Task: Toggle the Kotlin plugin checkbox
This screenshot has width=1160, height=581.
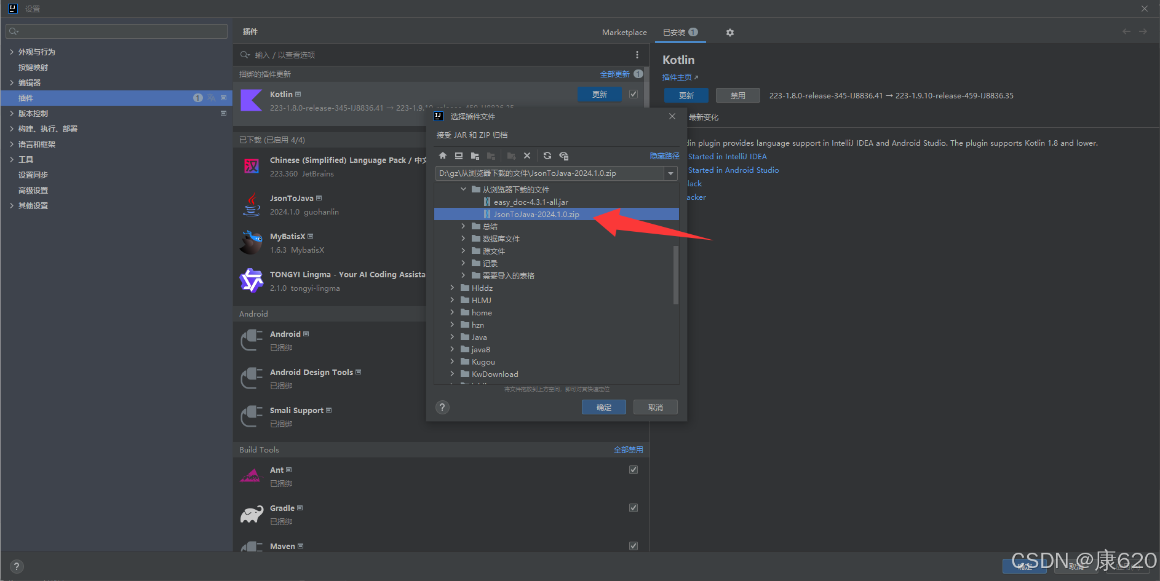Action: (634, 94)
